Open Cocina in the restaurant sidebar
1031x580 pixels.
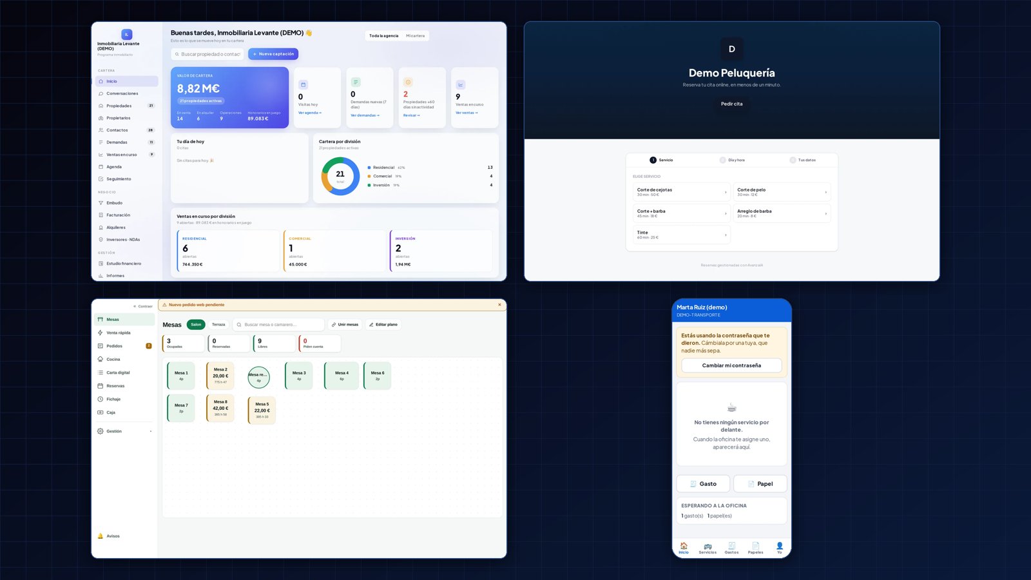tap(124, 360)
